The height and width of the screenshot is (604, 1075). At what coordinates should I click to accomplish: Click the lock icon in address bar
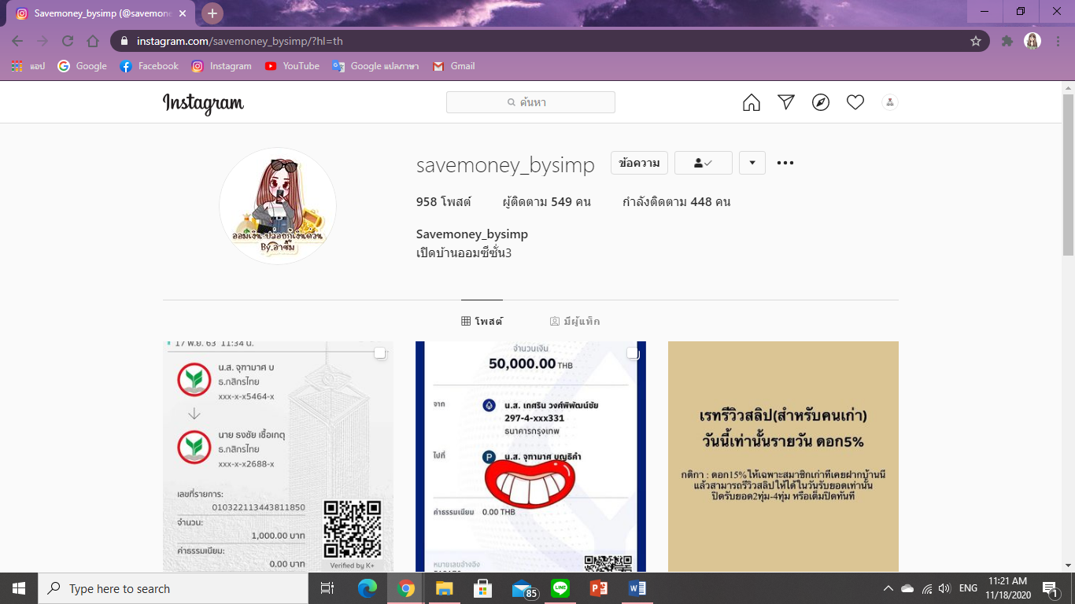point(124,41)
